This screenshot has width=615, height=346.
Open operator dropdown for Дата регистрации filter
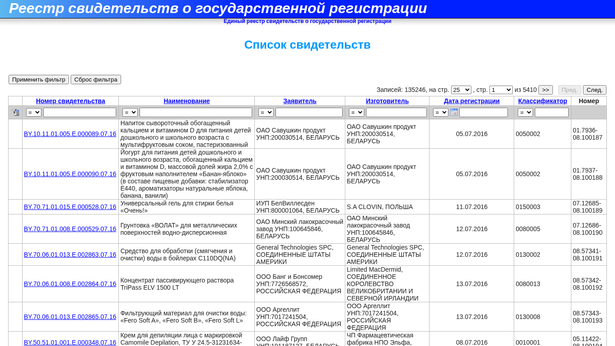coord(440,112)
